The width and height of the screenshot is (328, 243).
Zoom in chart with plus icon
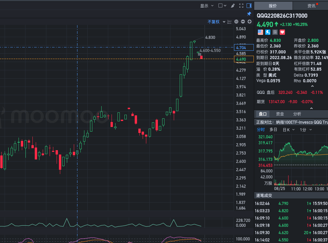point(250,22)
